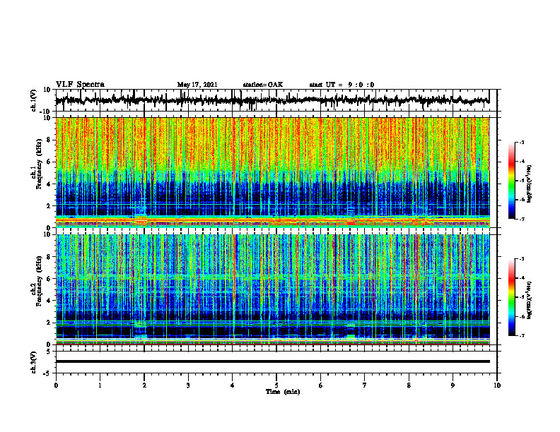Image resolution: width=560 pixels, height=432 pixels.
Task: Click the "-3" tick on lower colorbar
Action: (521, 259)
